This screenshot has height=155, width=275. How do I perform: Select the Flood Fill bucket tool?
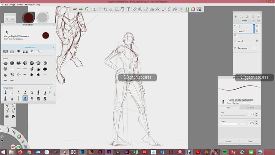pos(122,9)
